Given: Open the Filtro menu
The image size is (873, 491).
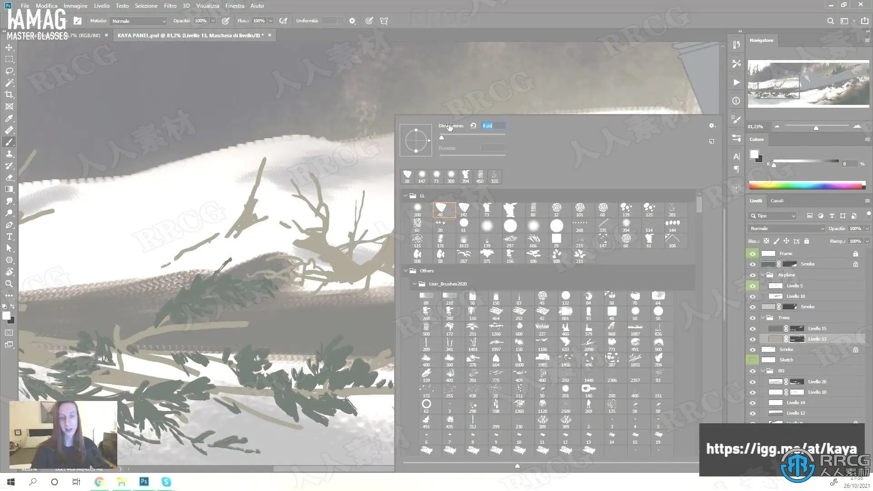Looking at the screenshot, I should coord(170,6).
